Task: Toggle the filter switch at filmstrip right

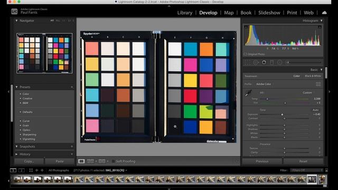Action: tap(326, 170)
